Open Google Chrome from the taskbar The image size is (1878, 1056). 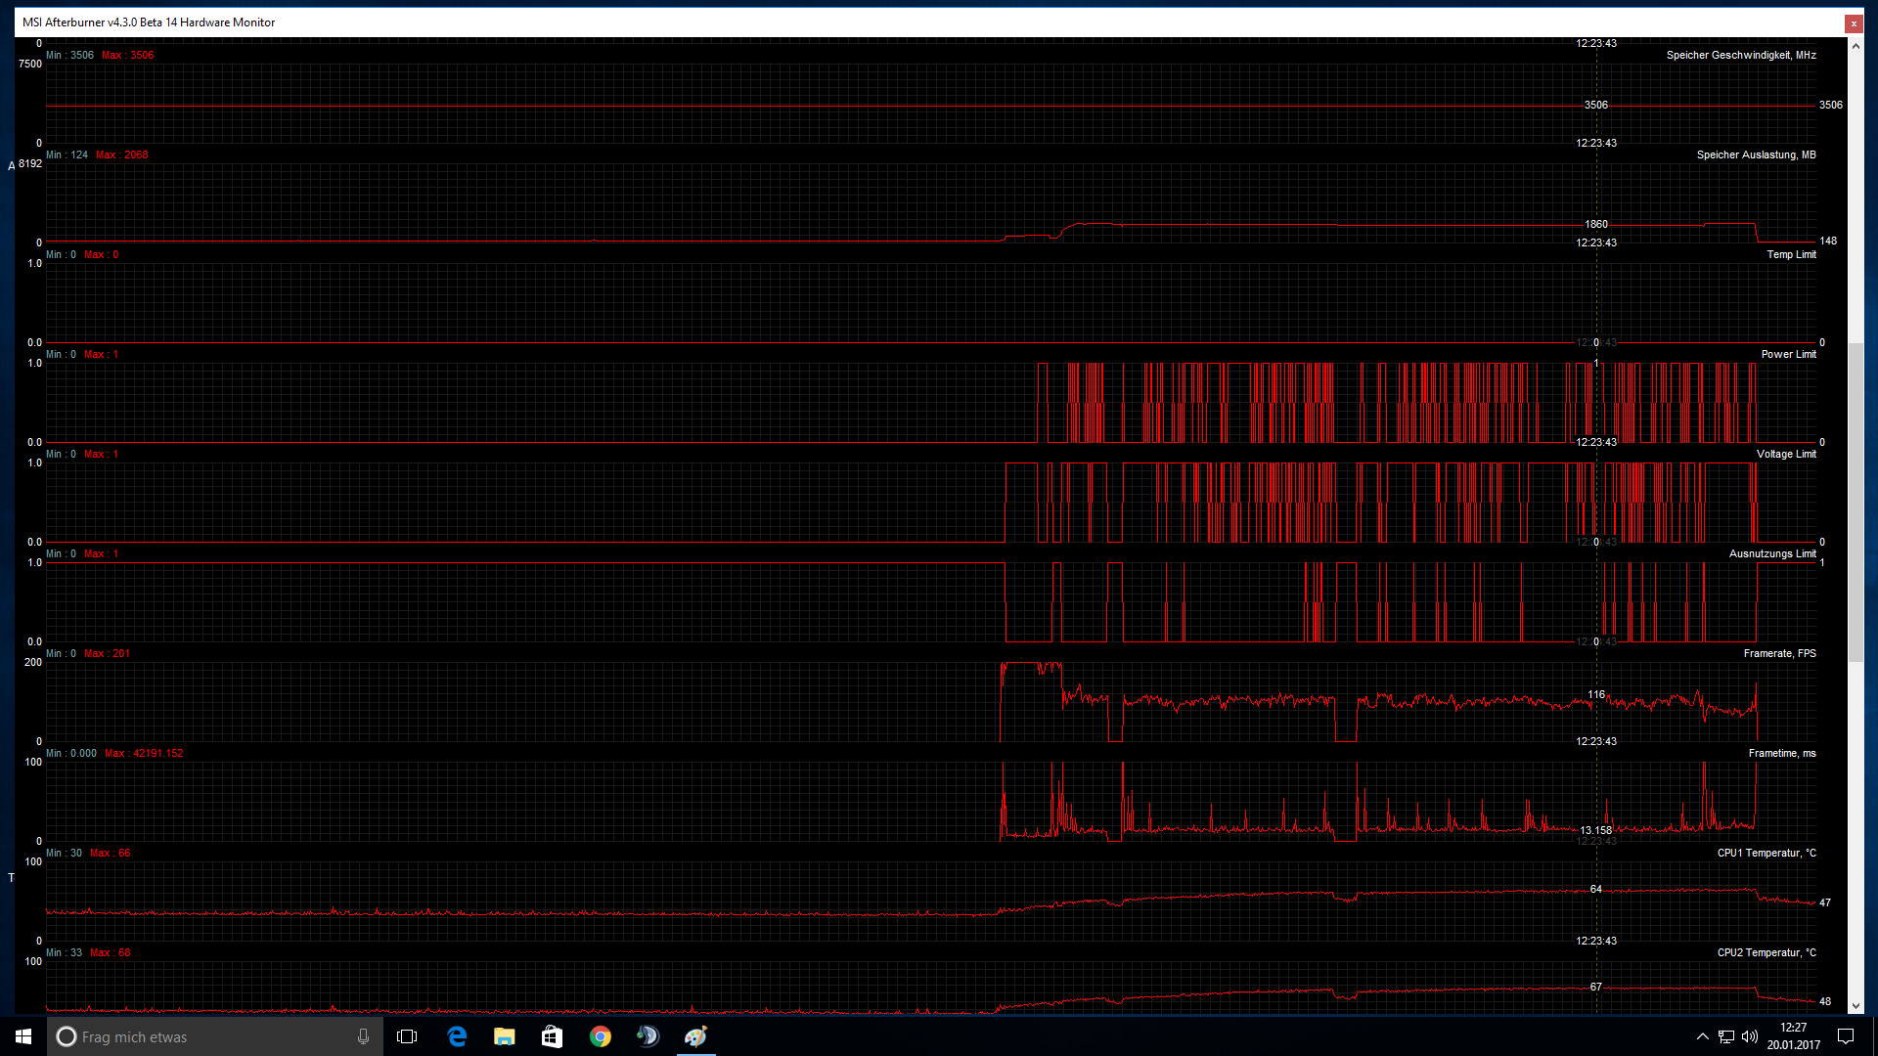click(601, 1036)
